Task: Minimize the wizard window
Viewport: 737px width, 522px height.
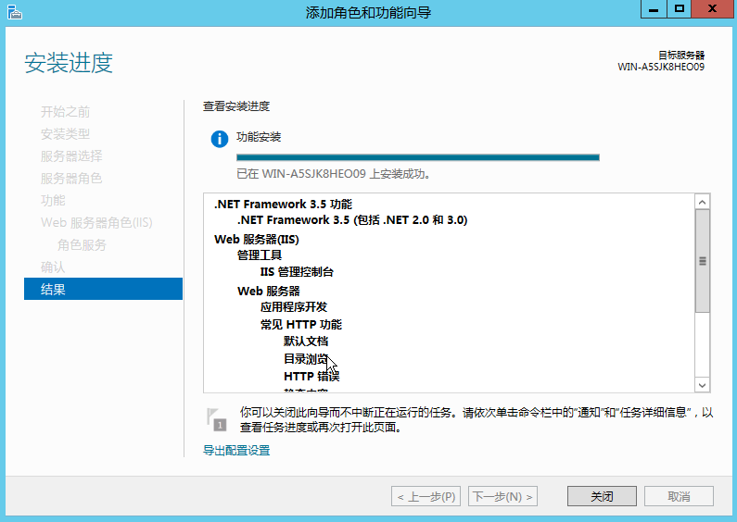Action: [x=654, y=9]
